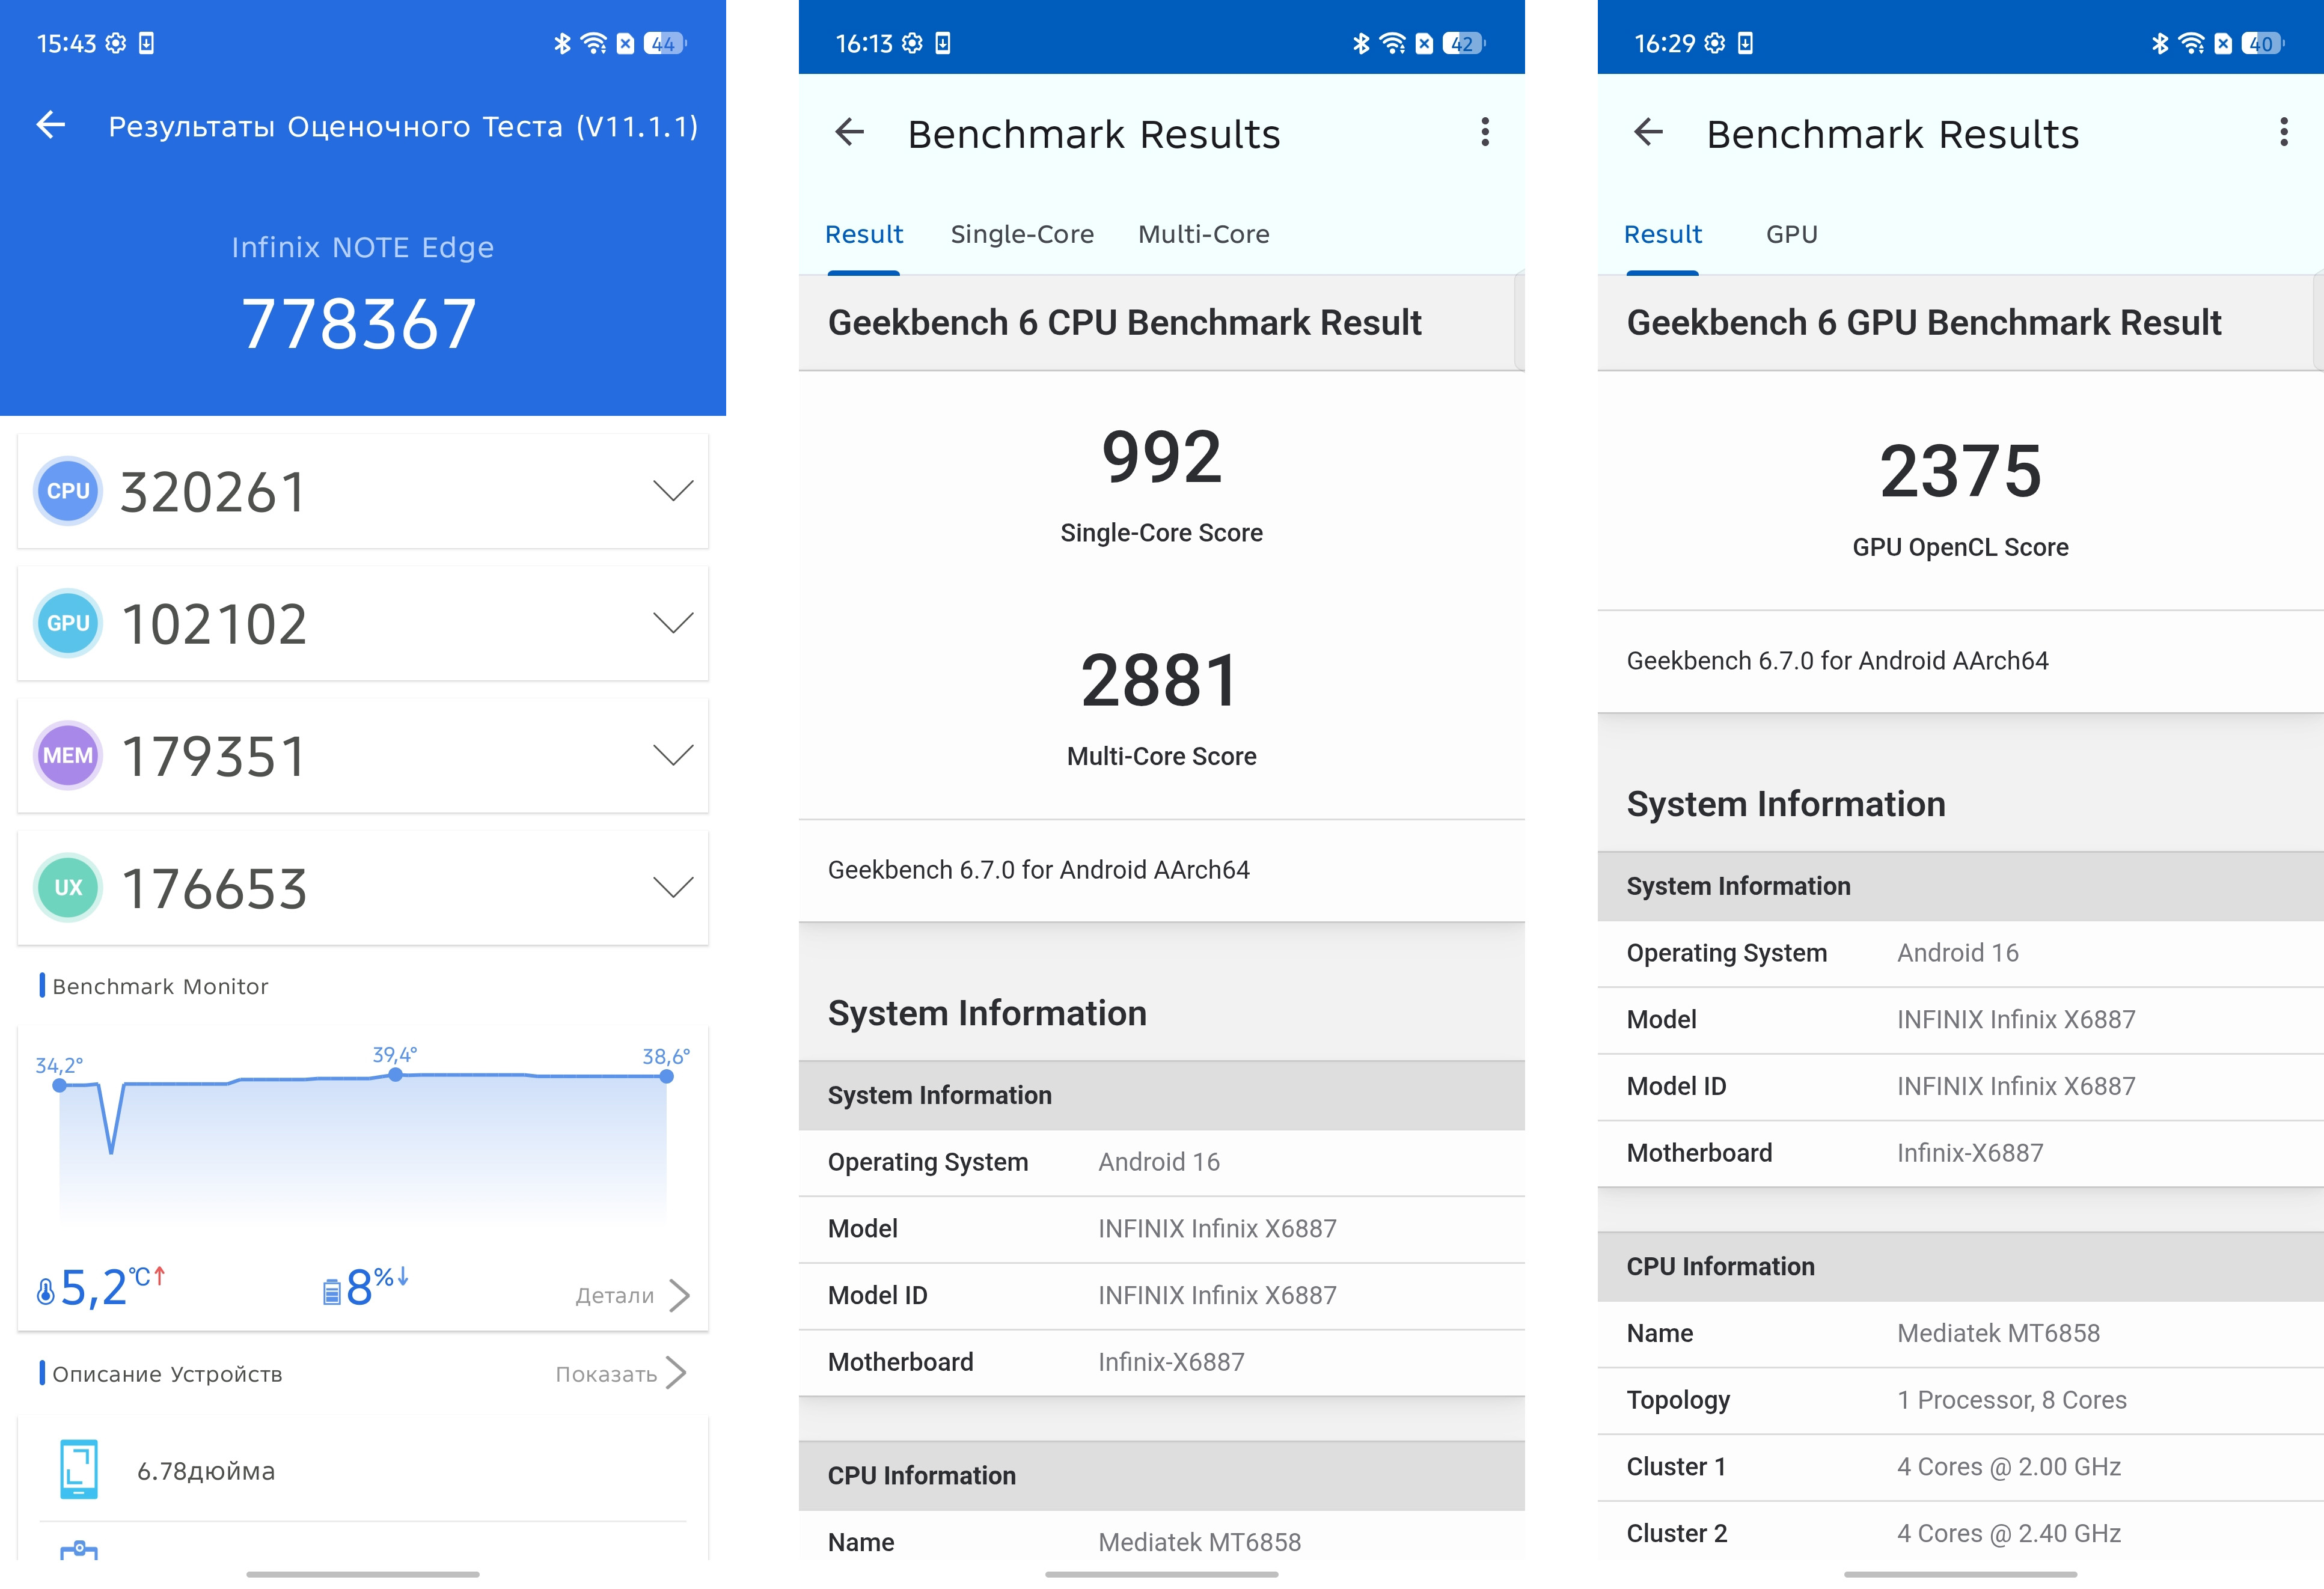Screen dimensions: 2324x1589
Task: Tap the Infinix NOTE Edge device name
Action: pyautogui.click(x=363, y=247)
